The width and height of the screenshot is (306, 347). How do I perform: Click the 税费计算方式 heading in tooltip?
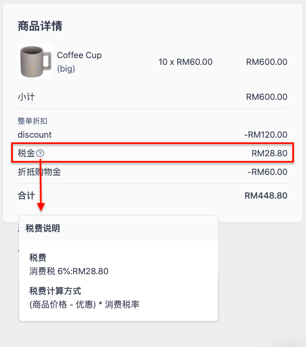tap(55, 291)
